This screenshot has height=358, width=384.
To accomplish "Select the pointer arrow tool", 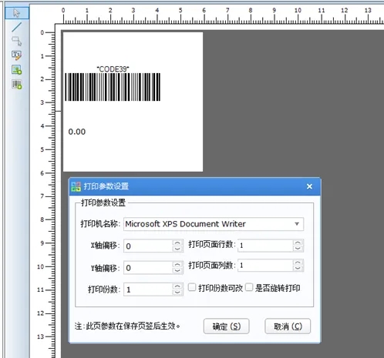I will [x=17, y=13].
